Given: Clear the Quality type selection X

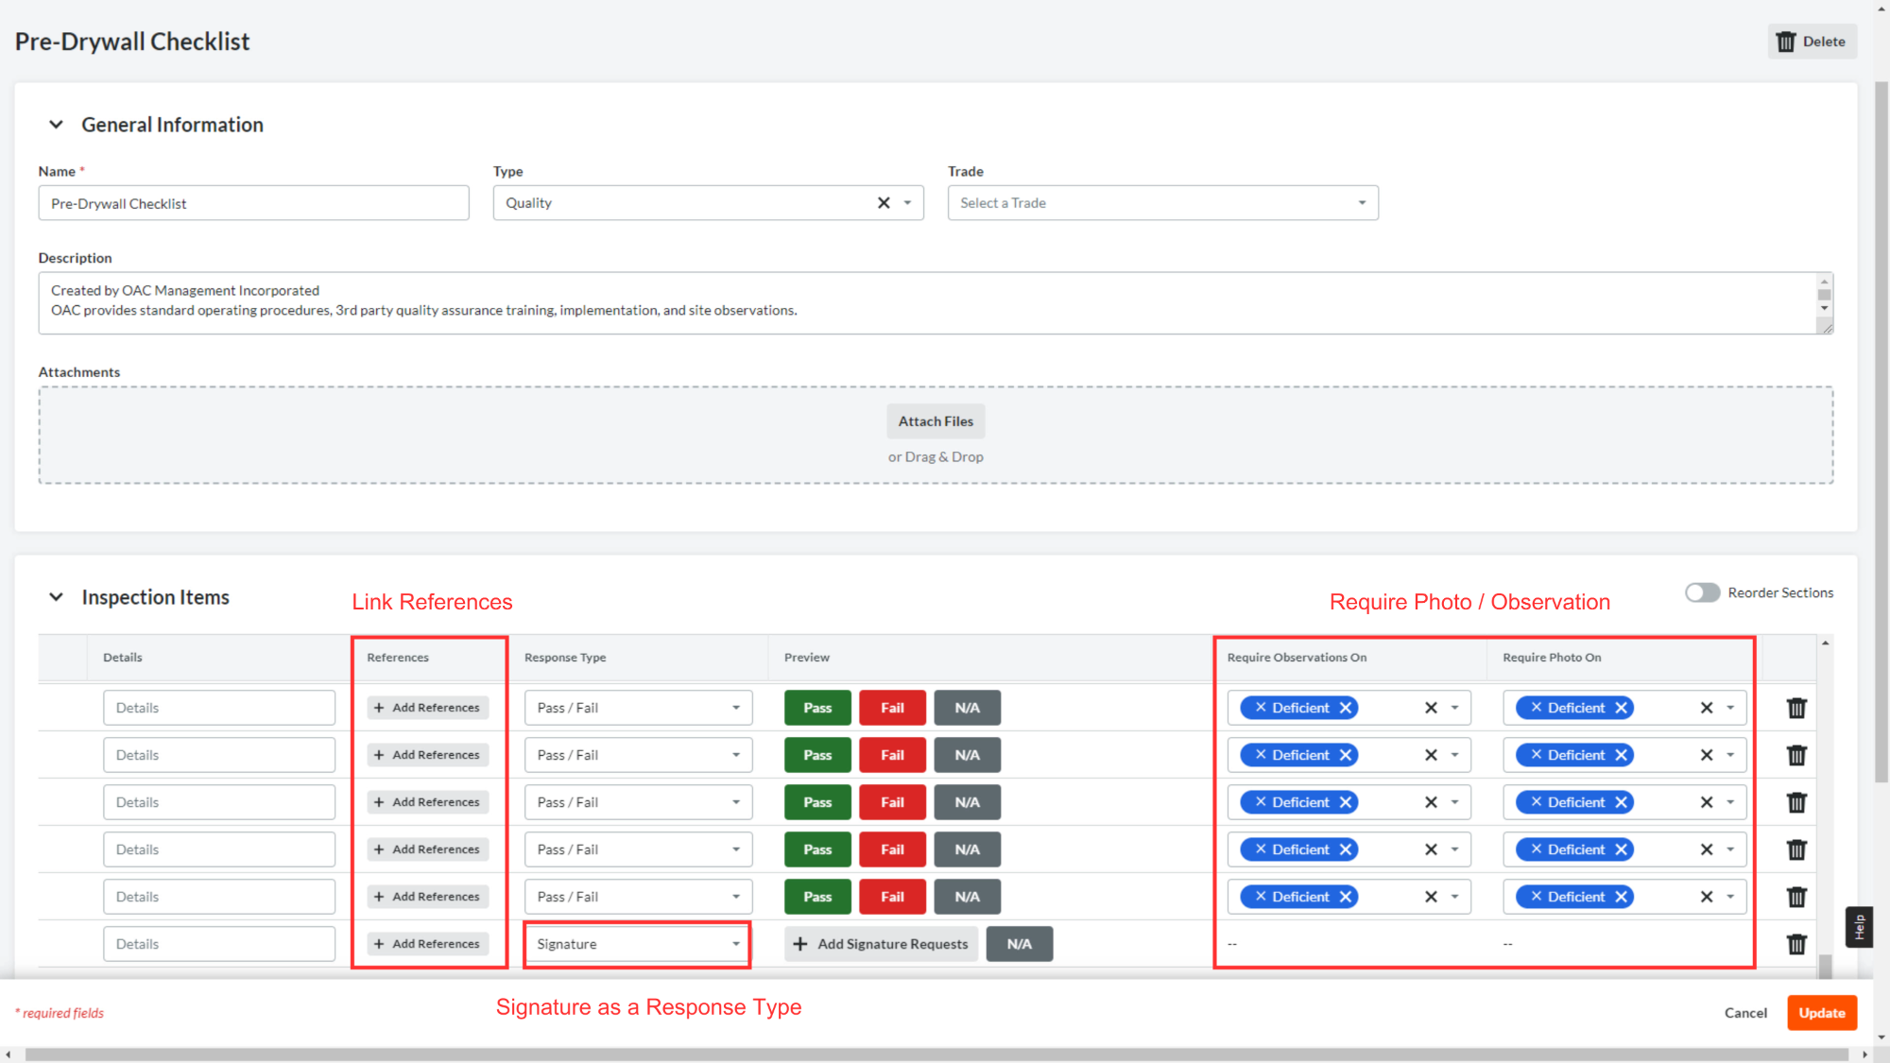Looking at the screenshot, I should pos(884,203).
